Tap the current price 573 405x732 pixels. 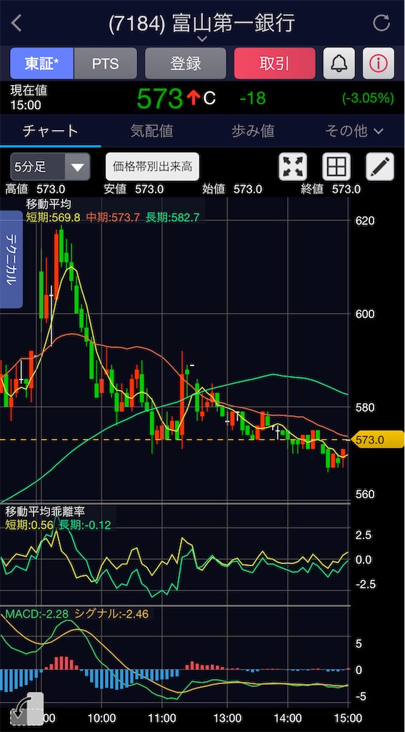[159, 99]
